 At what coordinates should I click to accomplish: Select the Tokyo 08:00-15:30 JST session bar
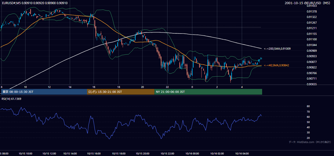point(44,92)
